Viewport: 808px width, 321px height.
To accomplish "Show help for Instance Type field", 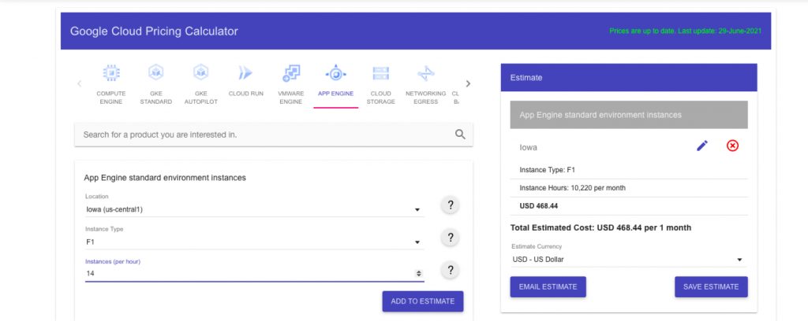I will (451, 238).
